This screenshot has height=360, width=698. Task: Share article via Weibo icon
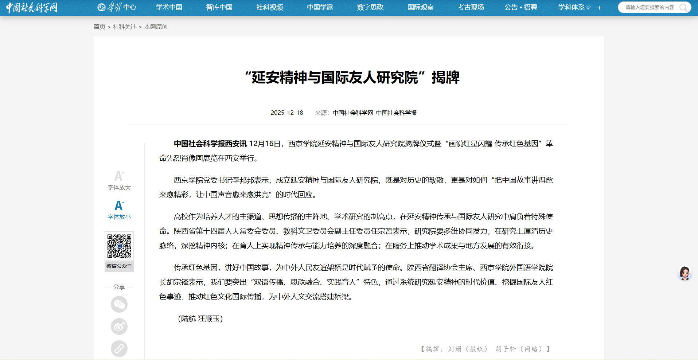(119, 326)
